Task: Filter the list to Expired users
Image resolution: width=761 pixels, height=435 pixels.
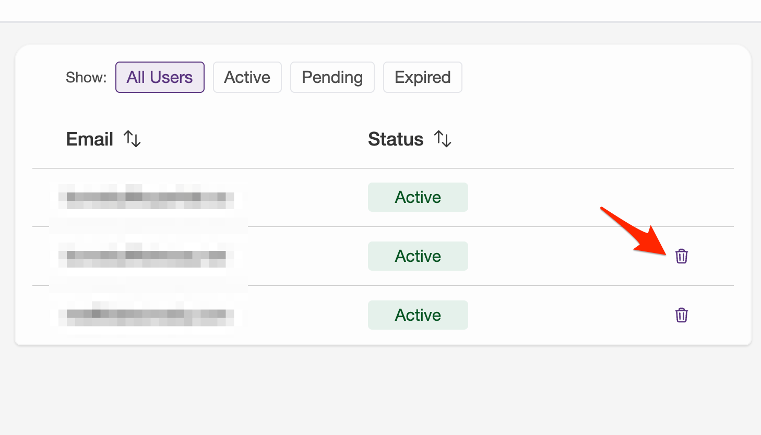Action: point(423,77)
